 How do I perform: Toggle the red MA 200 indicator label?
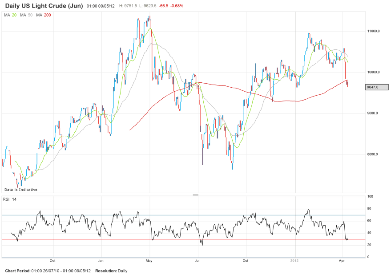[x=44, y=15]
